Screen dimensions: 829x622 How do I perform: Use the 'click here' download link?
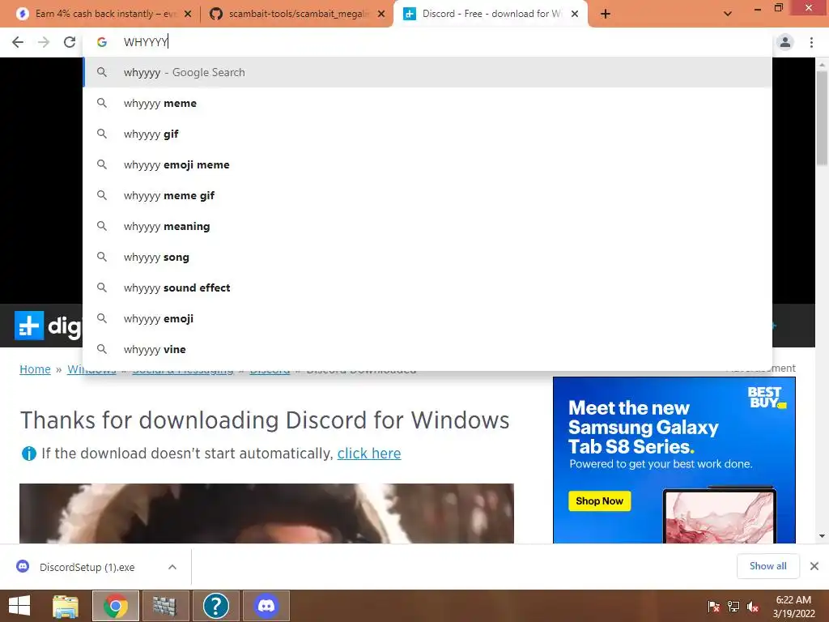tap(369, 454)
